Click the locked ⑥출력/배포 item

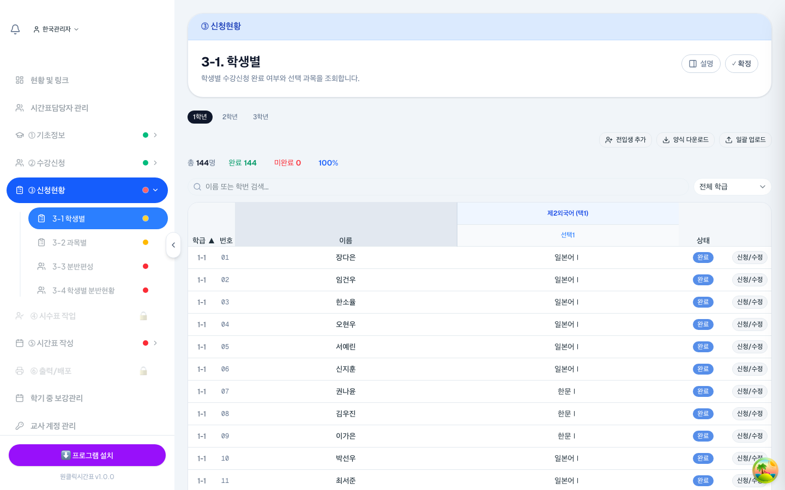(x=87, y=371)
